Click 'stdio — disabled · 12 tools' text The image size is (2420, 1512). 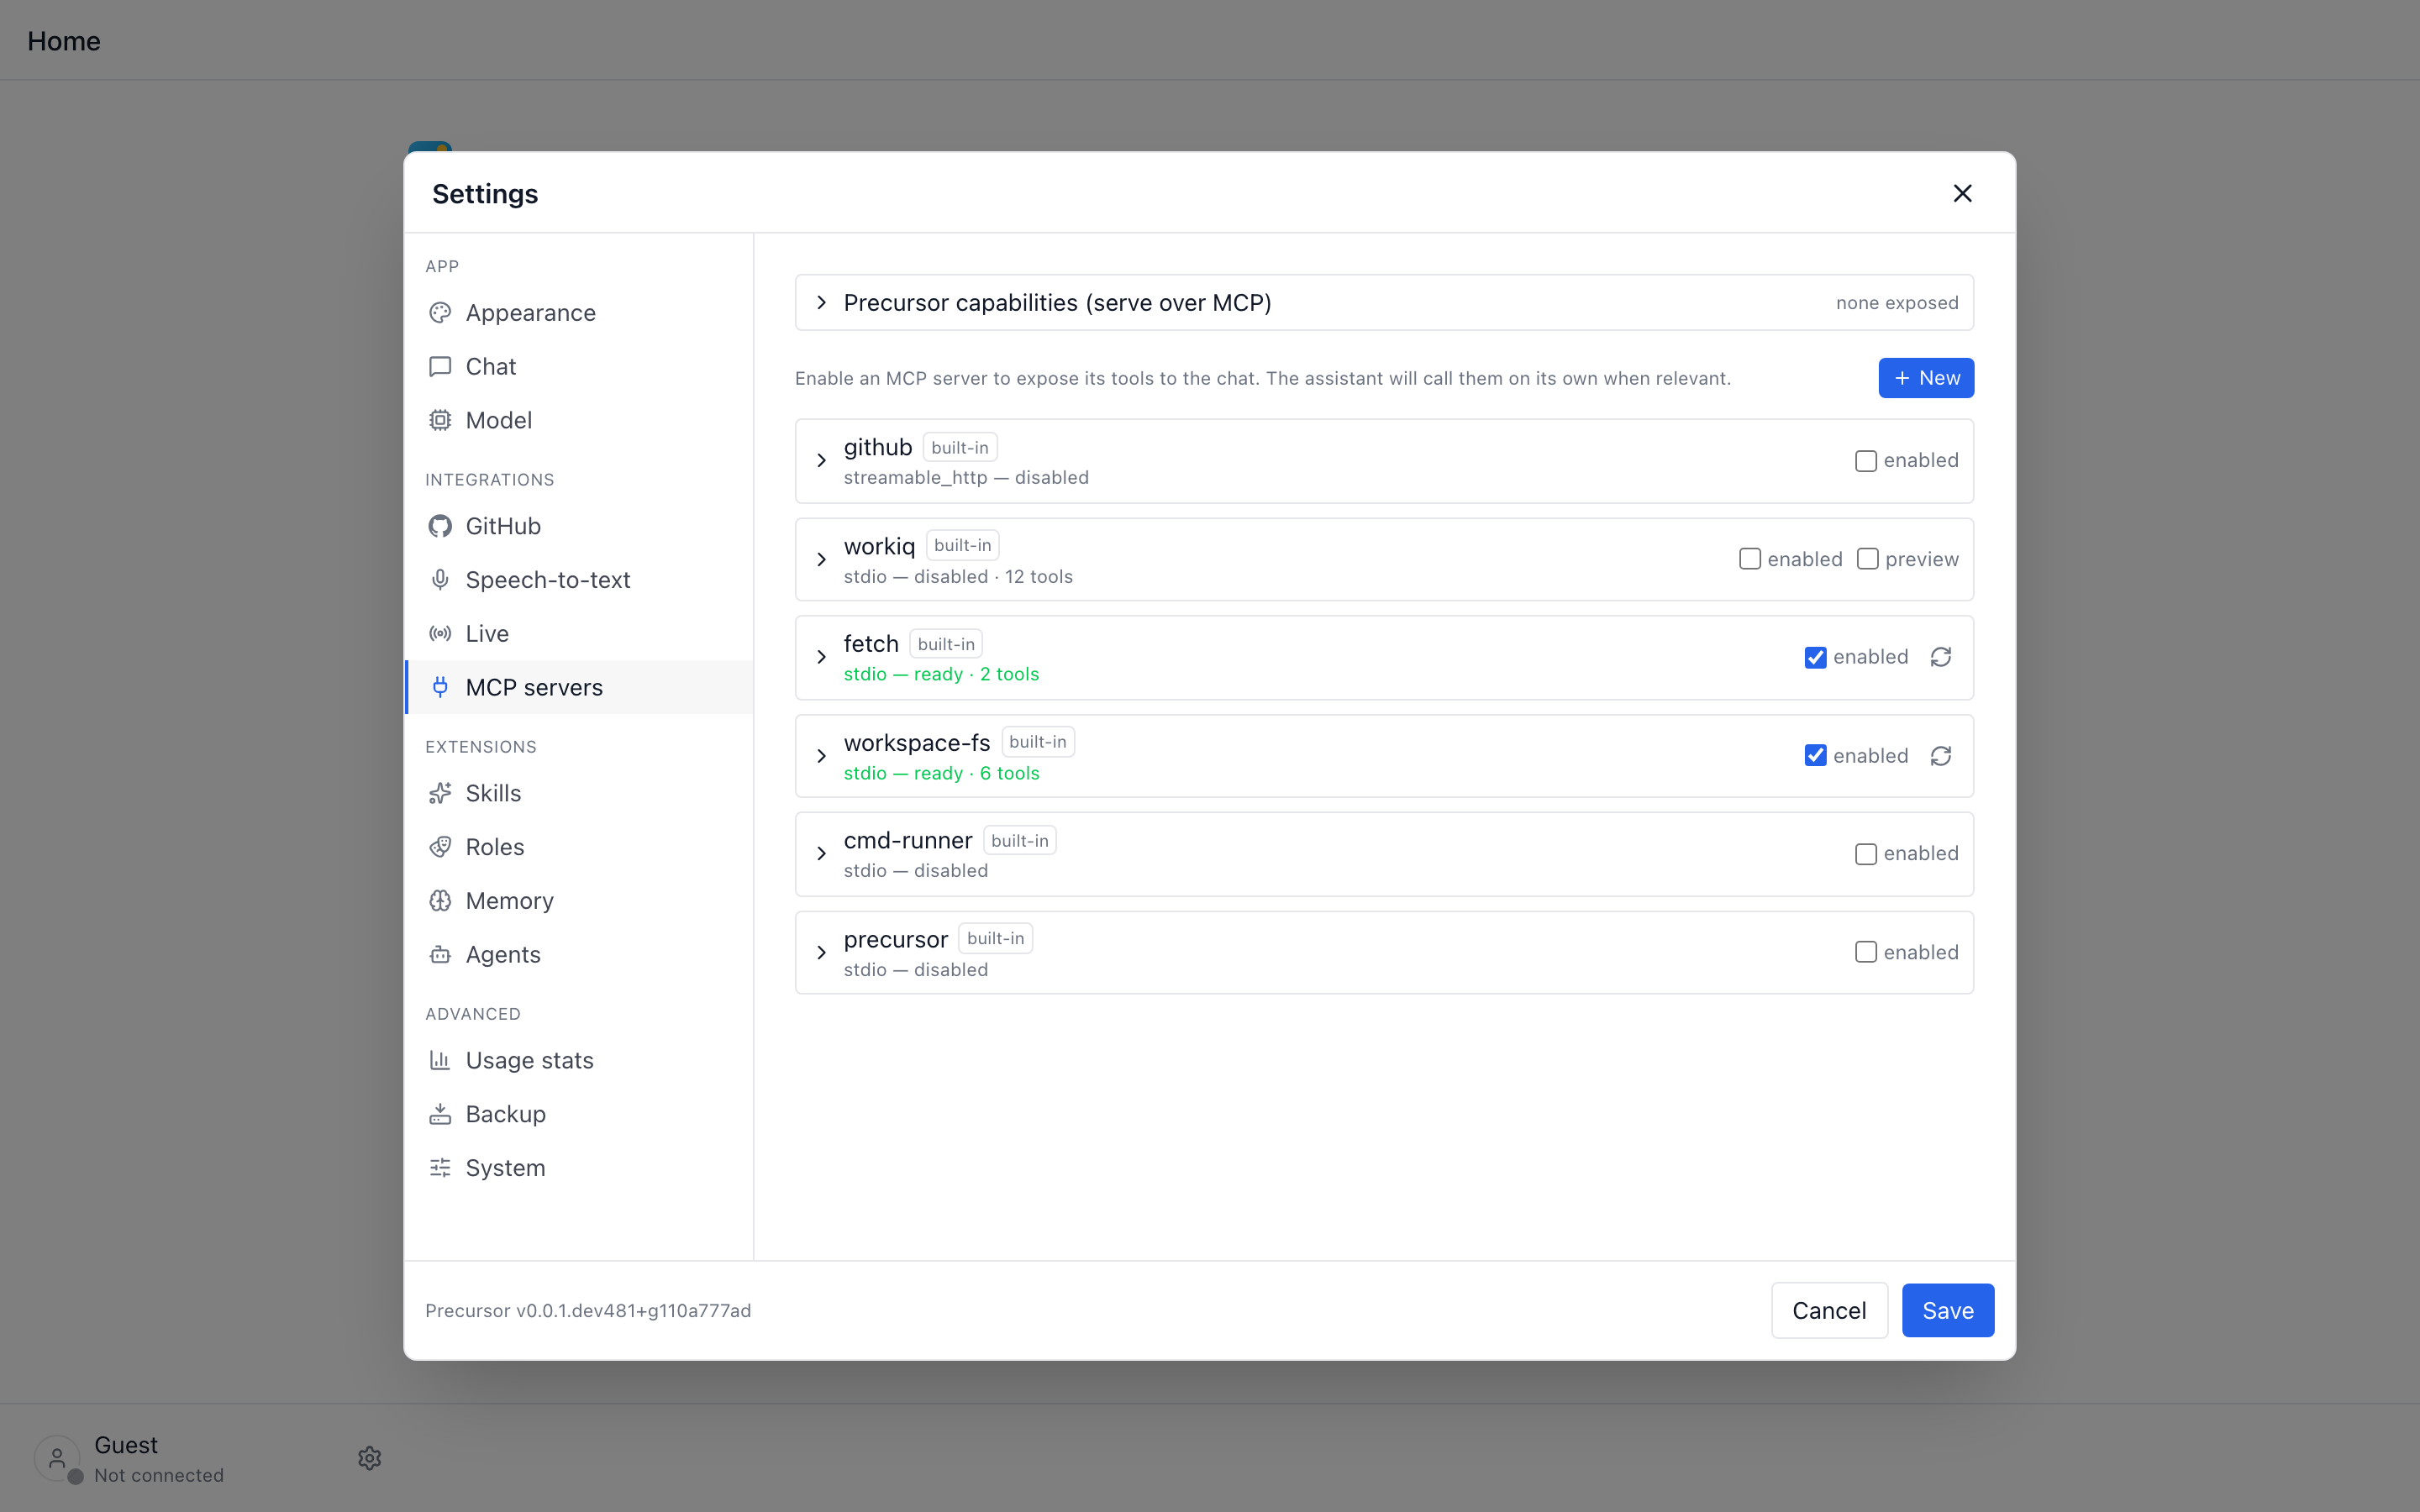958,577
